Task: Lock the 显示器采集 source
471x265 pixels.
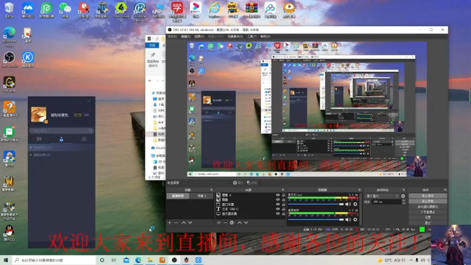Action: coord(283,214)
